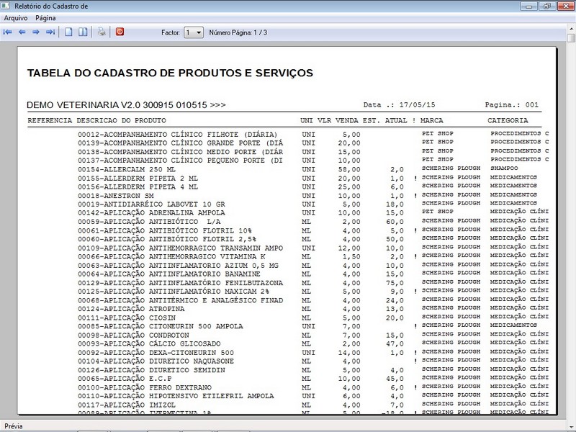This screenshot has height=432, width=576.
Task: Click the window icon in title bar
Action: [7, 6]
